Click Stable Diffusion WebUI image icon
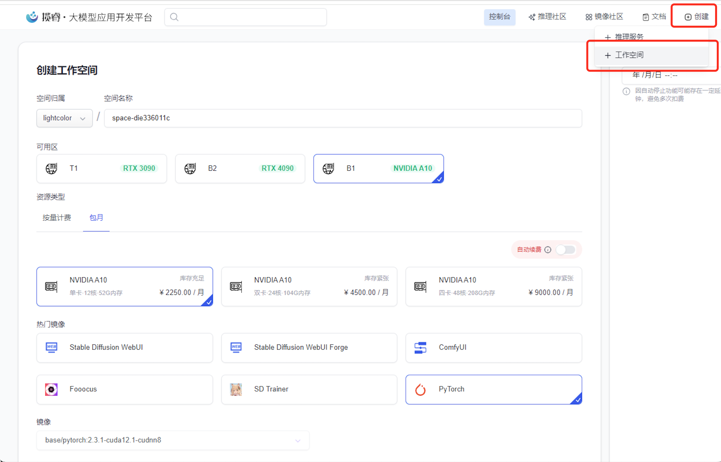The image size is (721, 462). point(51,347)
